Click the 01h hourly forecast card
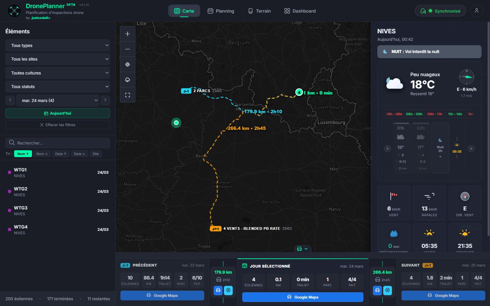This screenshot has height=306, width=490. [401, 148]
